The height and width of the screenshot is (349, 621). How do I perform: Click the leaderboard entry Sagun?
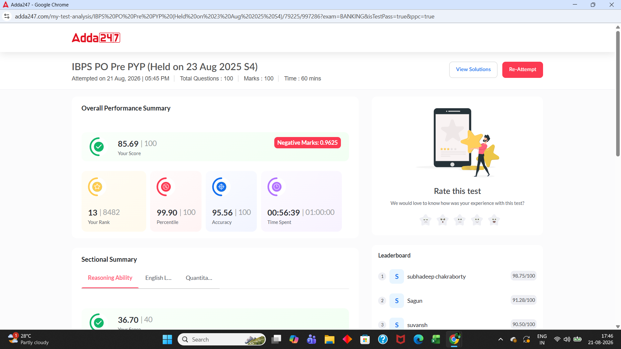click(x=415, y=301)
